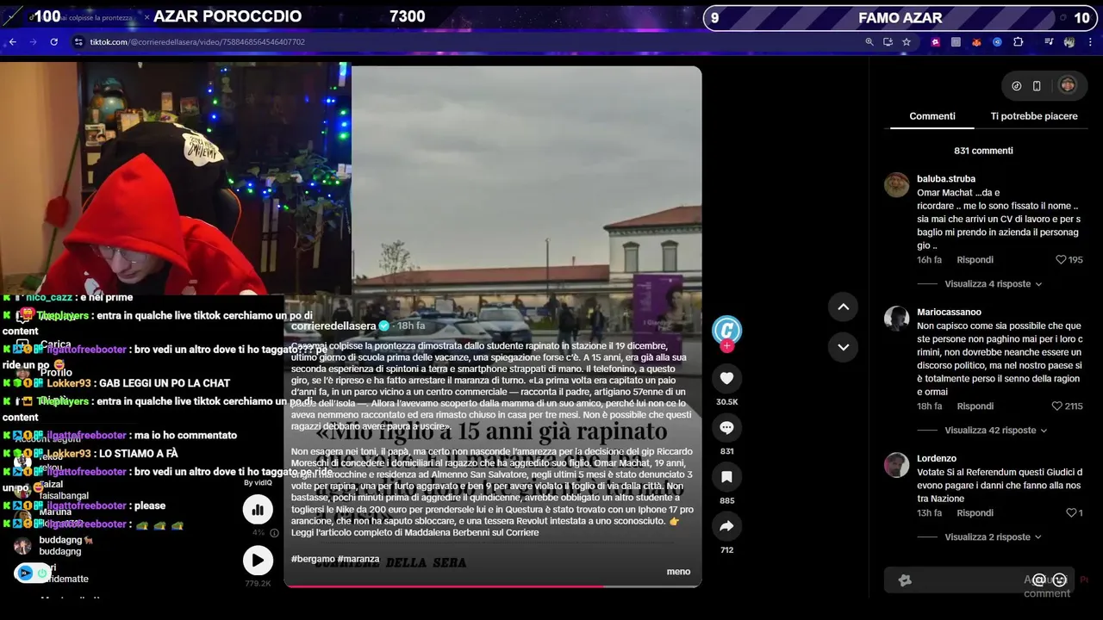Open the emoji smiley in comment box
Screen dimensions: 1103x620
(x=1060, y=580)
